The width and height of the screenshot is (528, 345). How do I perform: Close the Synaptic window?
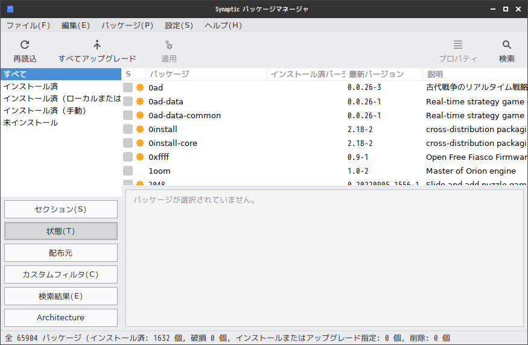click(x=518, y=9)
